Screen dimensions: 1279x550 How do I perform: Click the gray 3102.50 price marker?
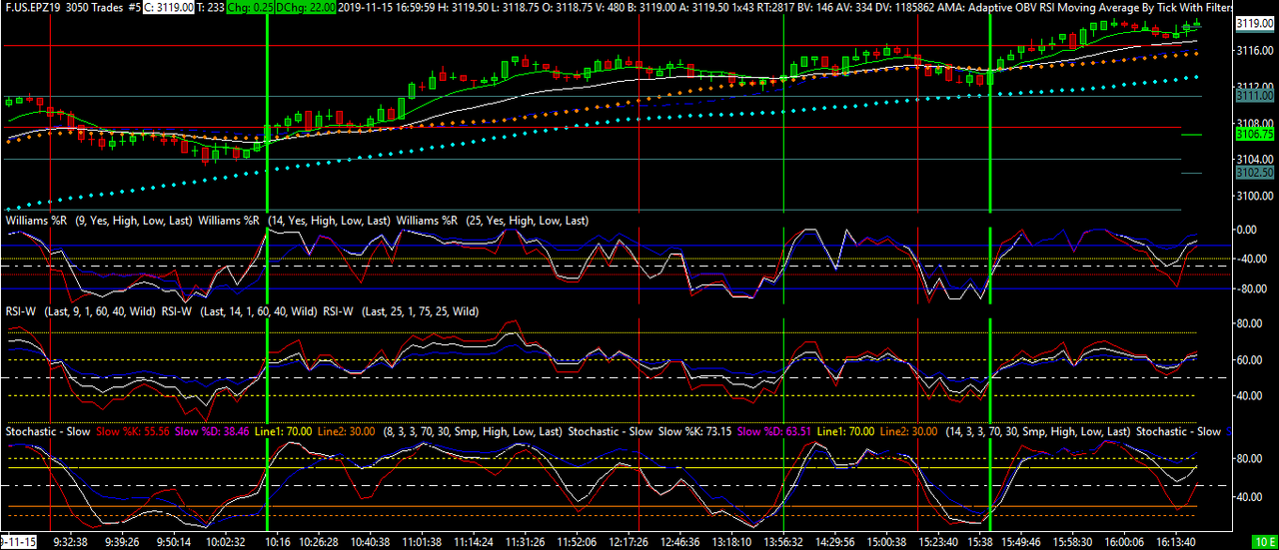pos(1253,172)
